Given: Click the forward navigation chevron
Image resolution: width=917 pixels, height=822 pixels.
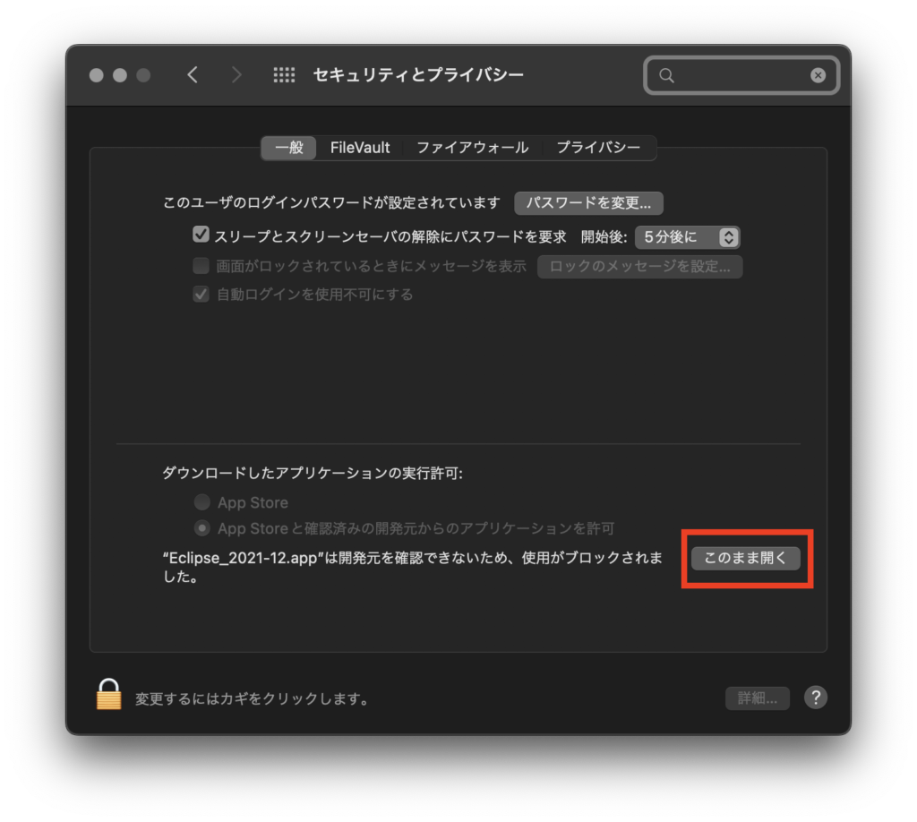Looking at the screenshot, I should (x=236, y=75).
